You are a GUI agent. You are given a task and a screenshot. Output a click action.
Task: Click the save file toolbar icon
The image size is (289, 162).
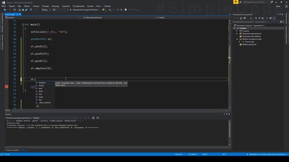tap(23, 10)
